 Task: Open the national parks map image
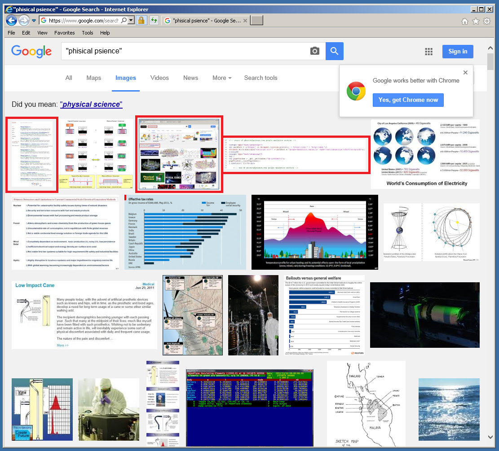pos(193,315)
